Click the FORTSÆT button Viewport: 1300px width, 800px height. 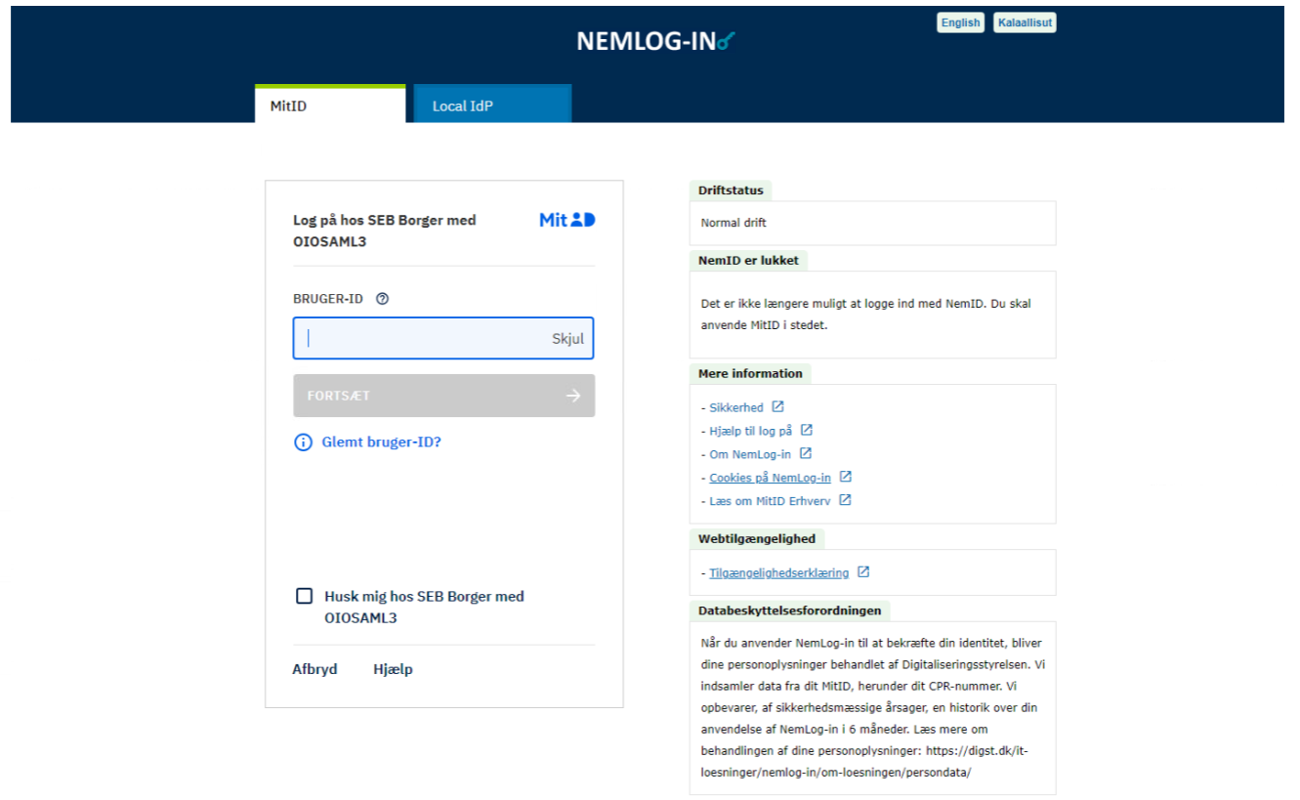443,396
